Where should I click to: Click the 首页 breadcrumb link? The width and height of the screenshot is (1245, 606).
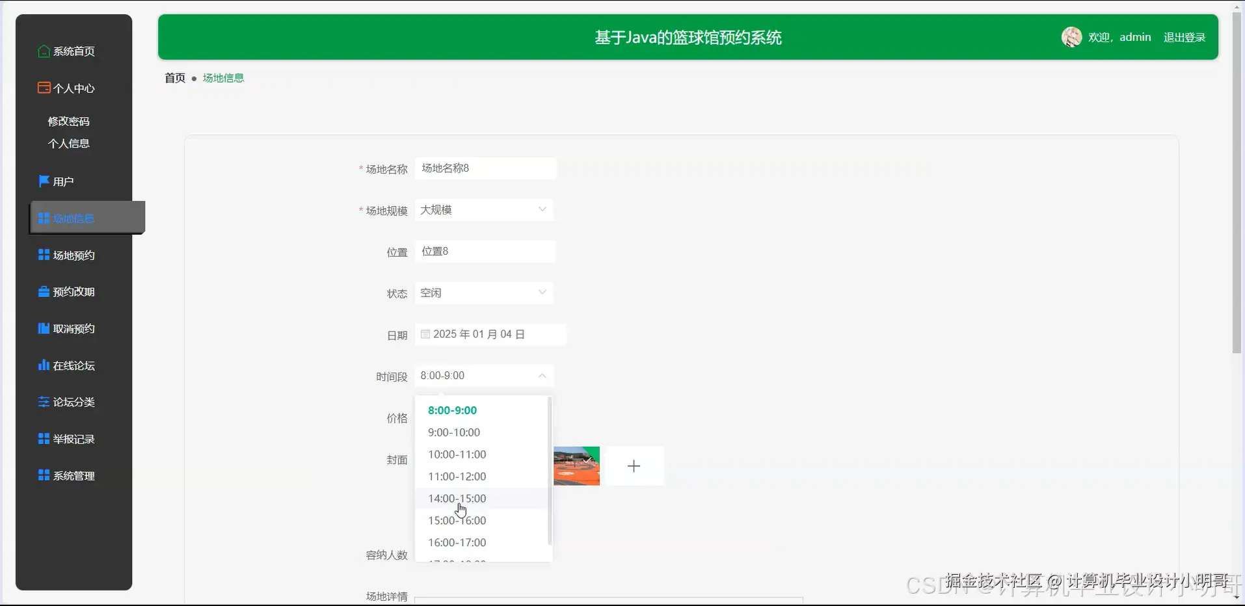(174, 77)
